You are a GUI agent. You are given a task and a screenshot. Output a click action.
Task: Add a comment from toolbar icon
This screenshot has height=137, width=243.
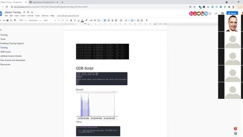(95, 20)
